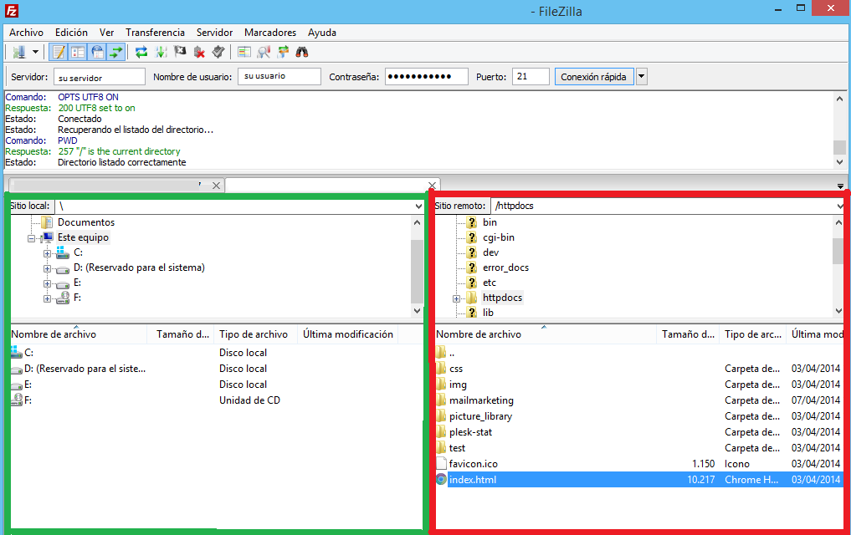Collapse the Este equipo tree node
This screenshot has width=851, height=535.
[32, 238]
